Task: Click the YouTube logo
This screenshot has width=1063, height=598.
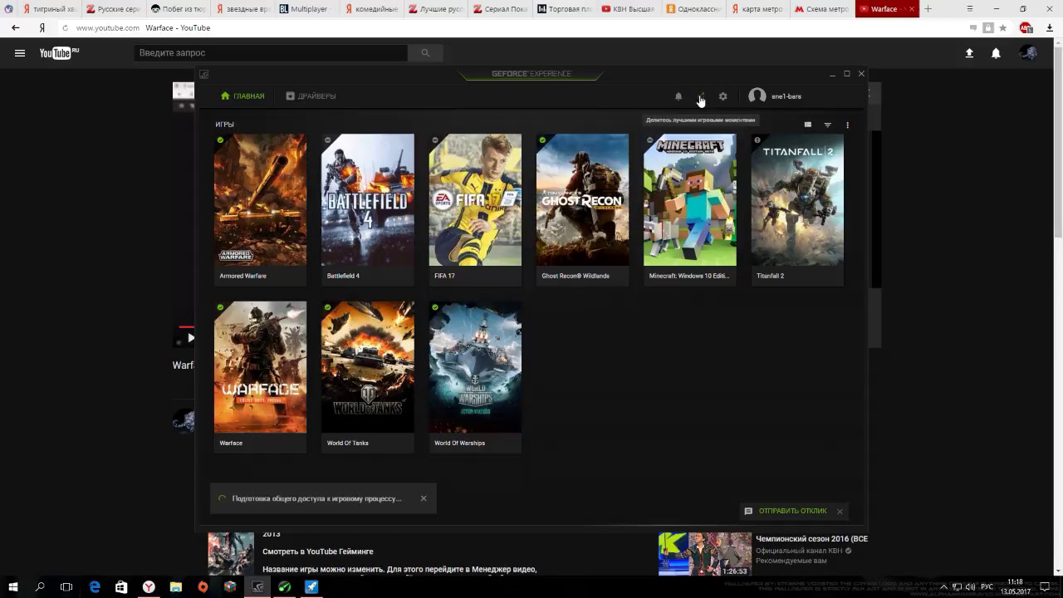Action: (x=59, y=53)
